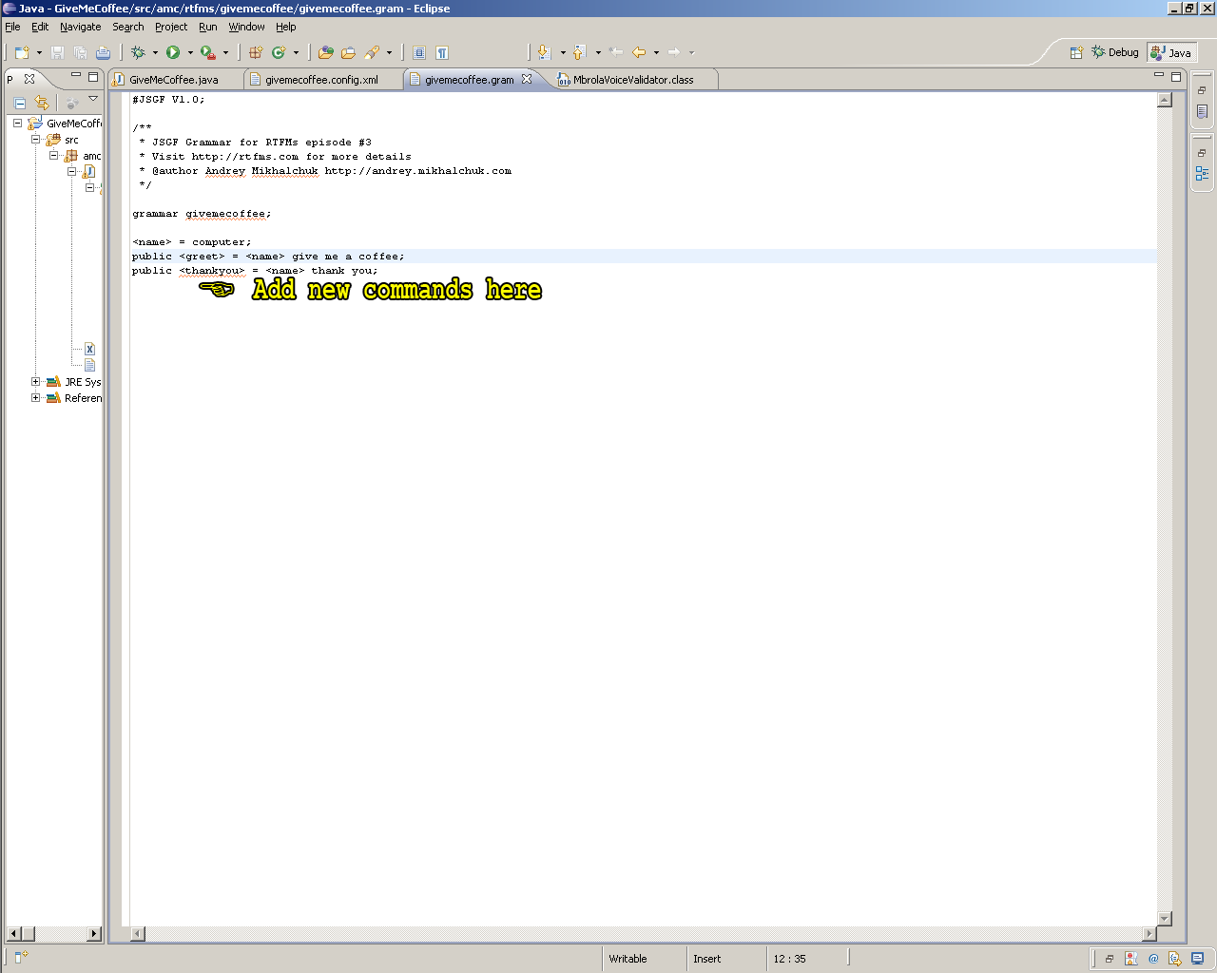Click the Print toolbar icon
The height and width of the screenshot is (973, 1217).
coord(103,53)
